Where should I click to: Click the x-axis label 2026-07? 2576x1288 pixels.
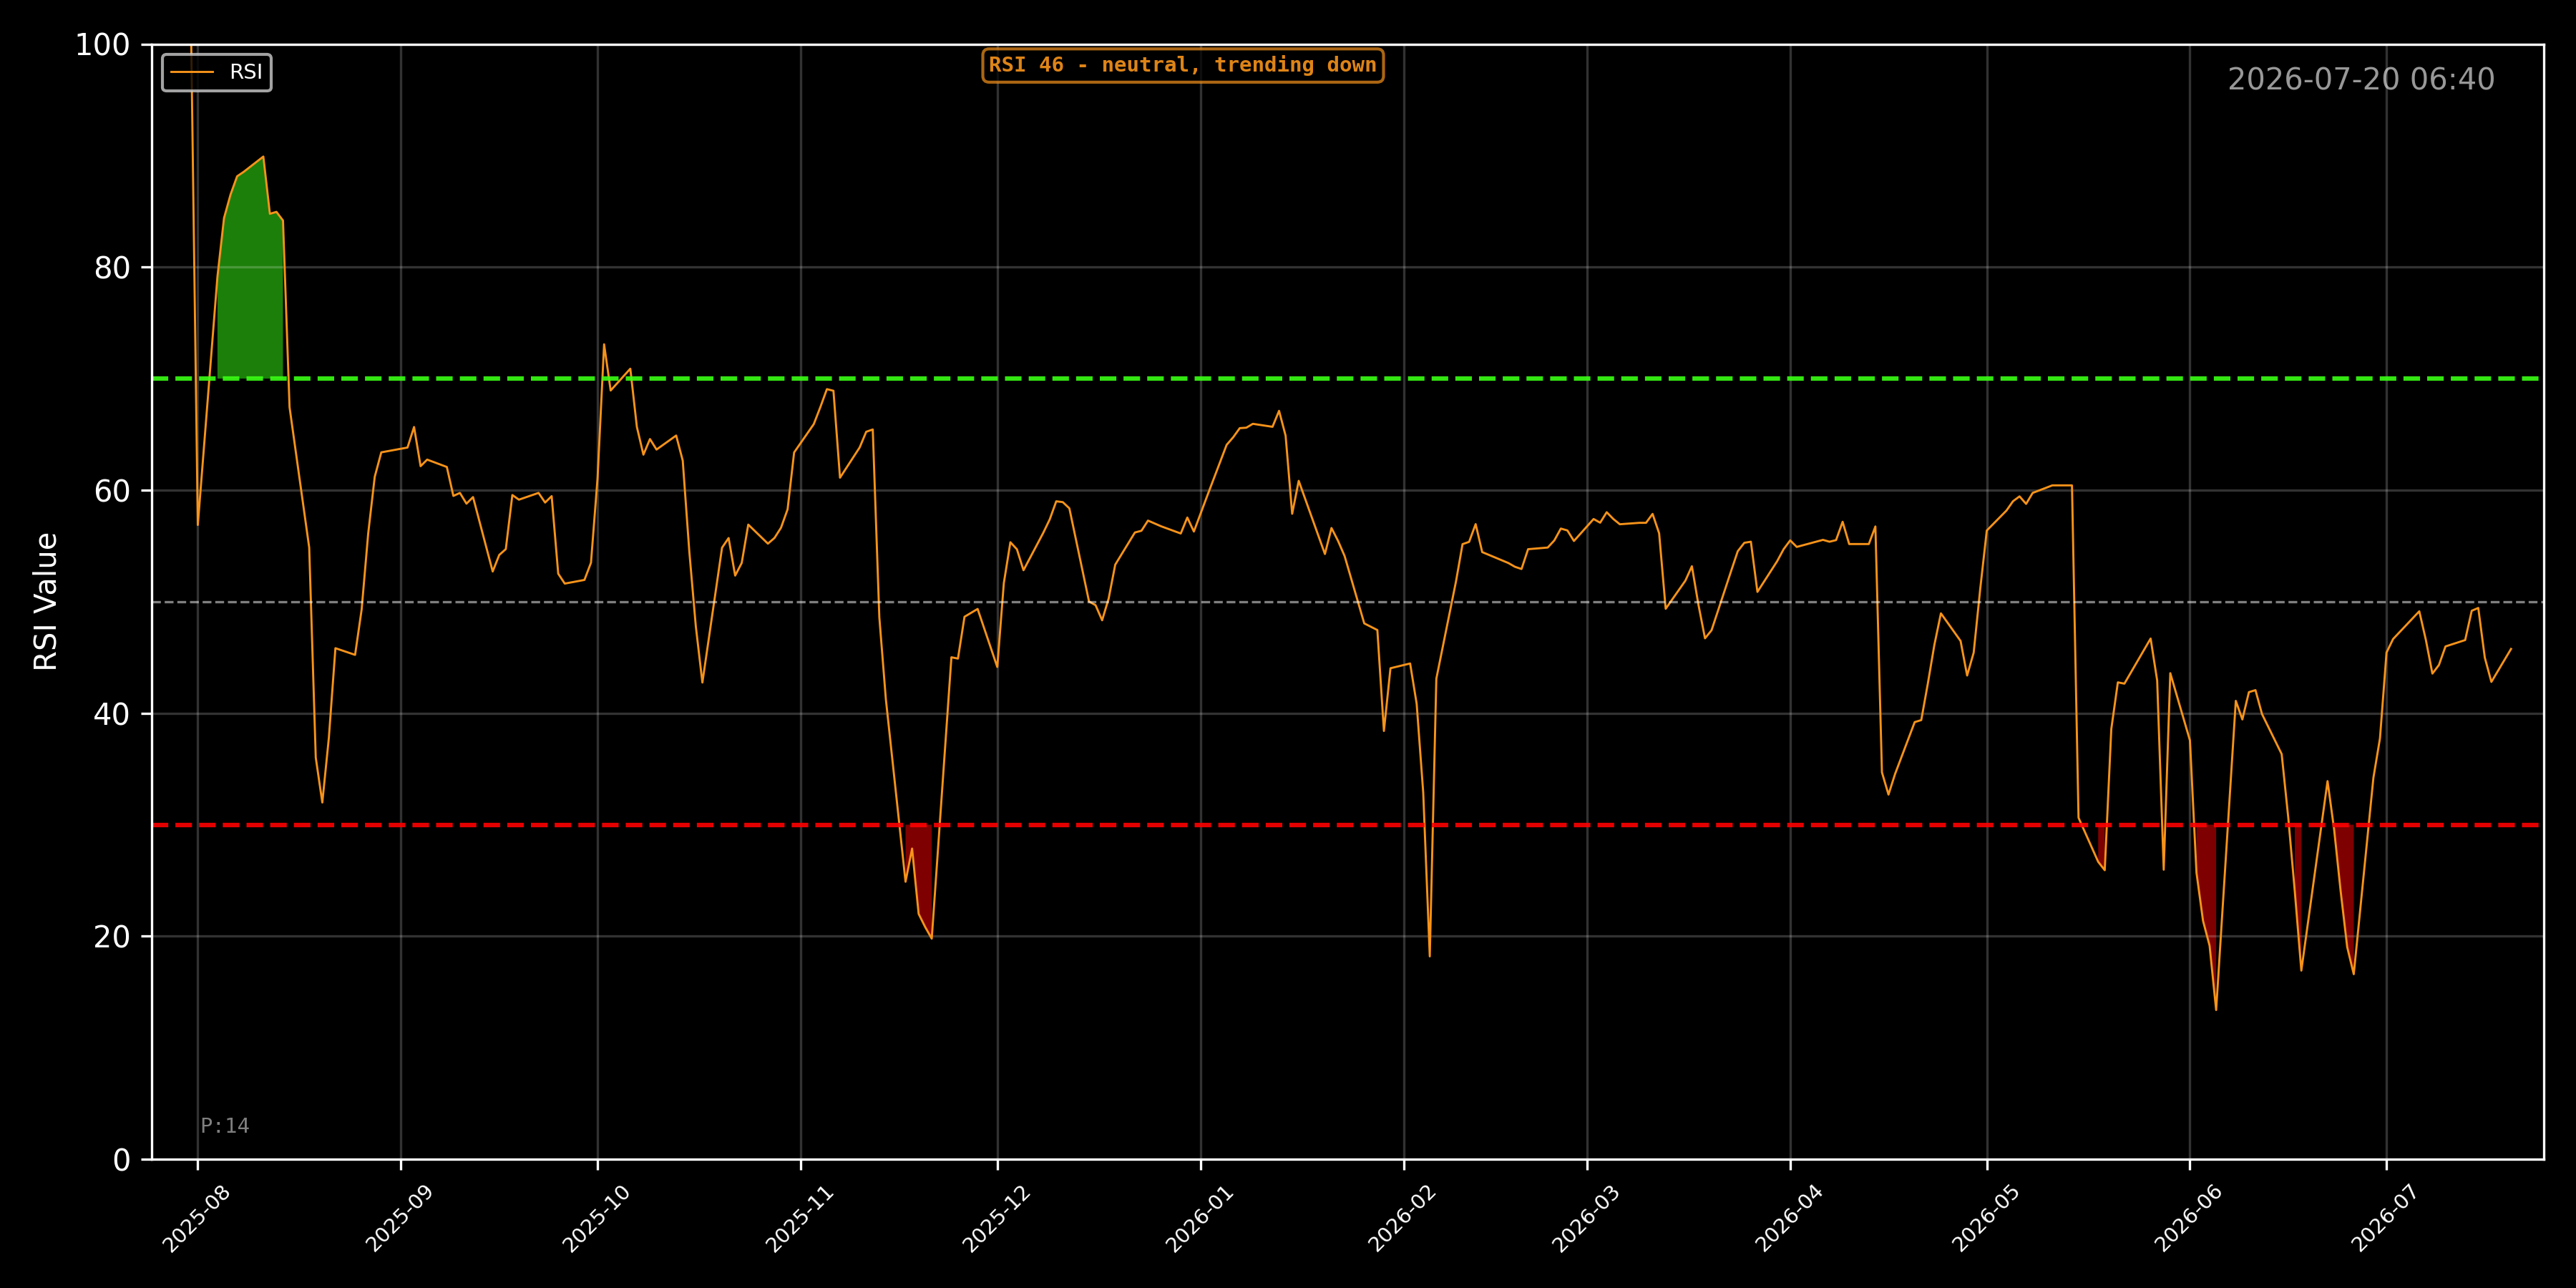click(x=2385, y=1218)
